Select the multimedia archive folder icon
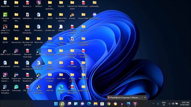This screenshot has height=107, width=191. pos(95,4)
